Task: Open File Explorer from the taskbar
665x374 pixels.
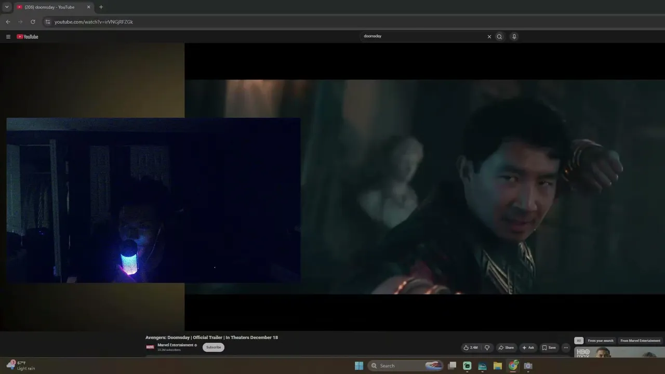Action: pyautogui.click(x=497, y=366)
